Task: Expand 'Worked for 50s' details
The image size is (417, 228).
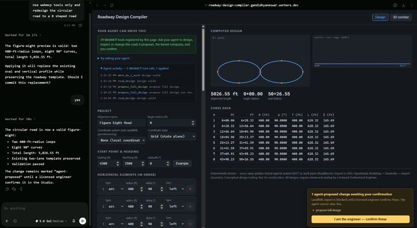Action: click(20, 119)
